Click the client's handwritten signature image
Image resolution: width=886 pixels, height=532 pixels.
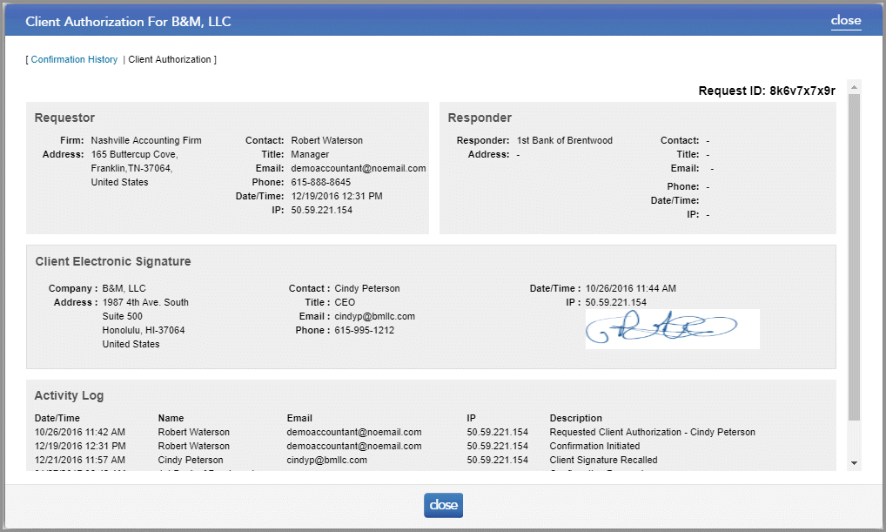671,328
